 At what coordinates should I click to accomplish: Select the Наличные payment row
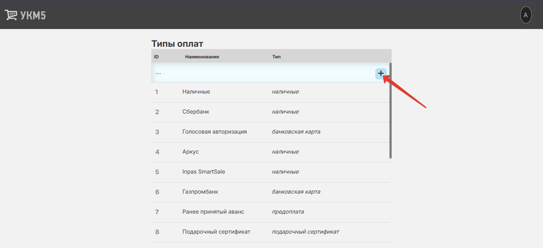tap(196, 92)
